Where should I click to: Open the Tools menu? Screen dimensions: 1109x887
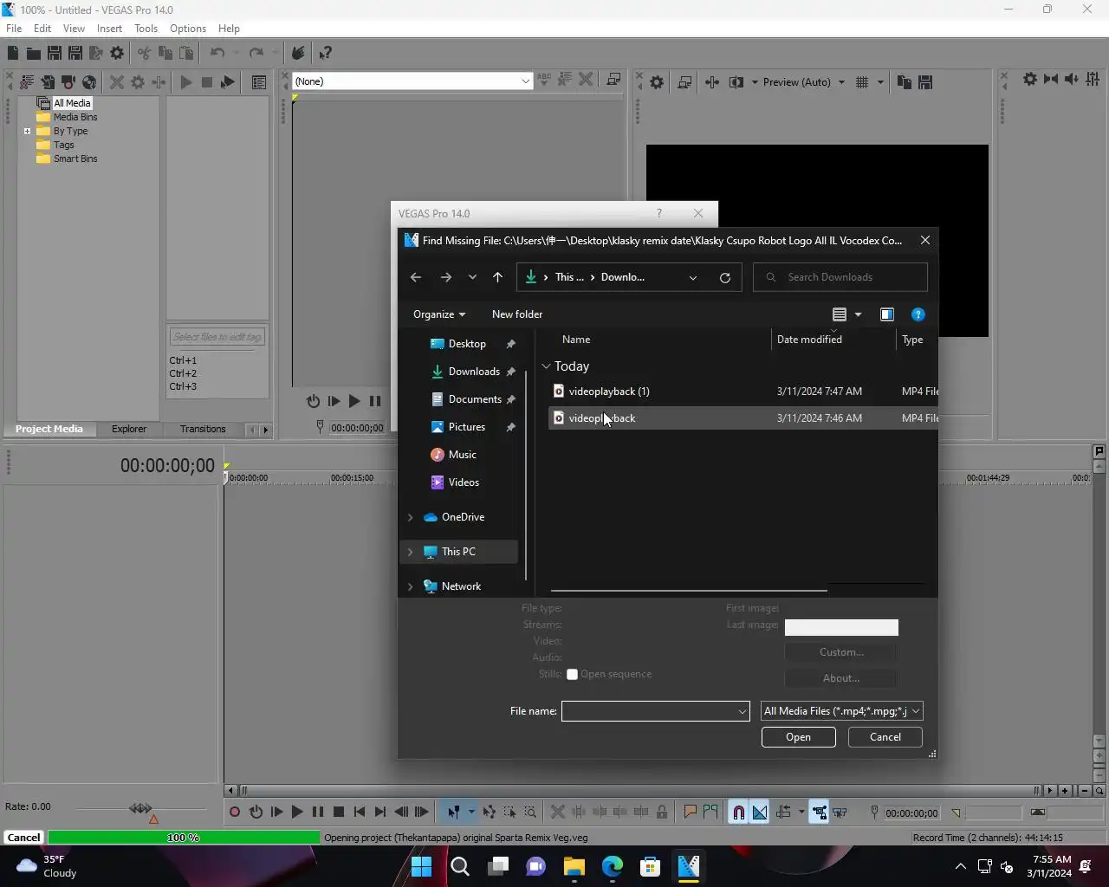tap(146, 29)
